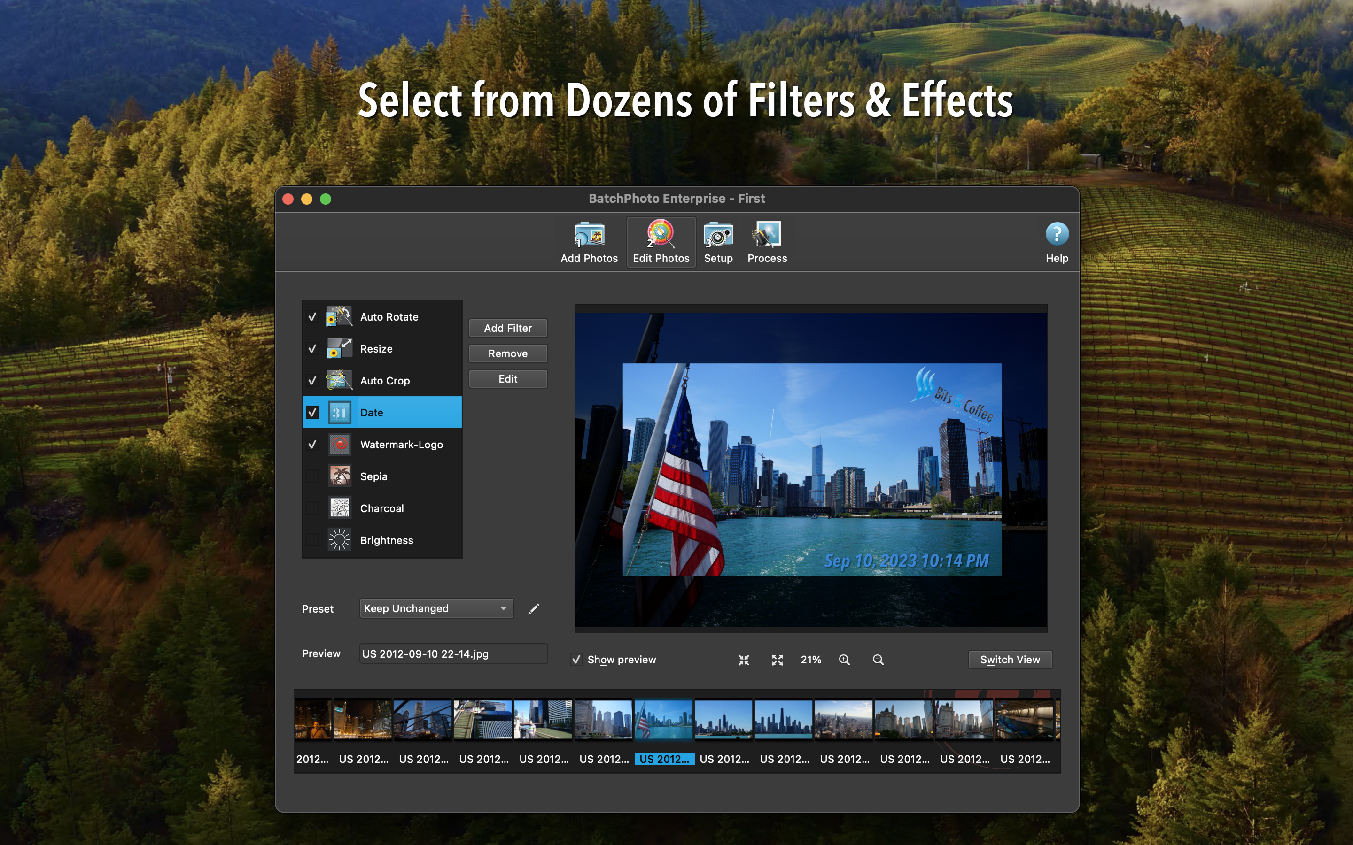Open the Preset Keep Unchanged dropdown
This screenshot has height=845, width=1353.
pyautogui.click(x=436, y=608)
